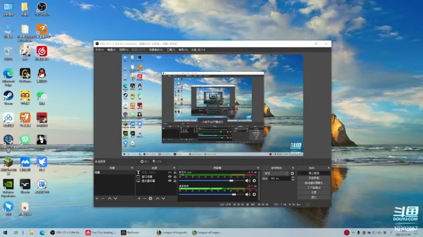Open the 文件(F) menu
The height and width of the screenshot is (237, 423).
coord(99,50)
